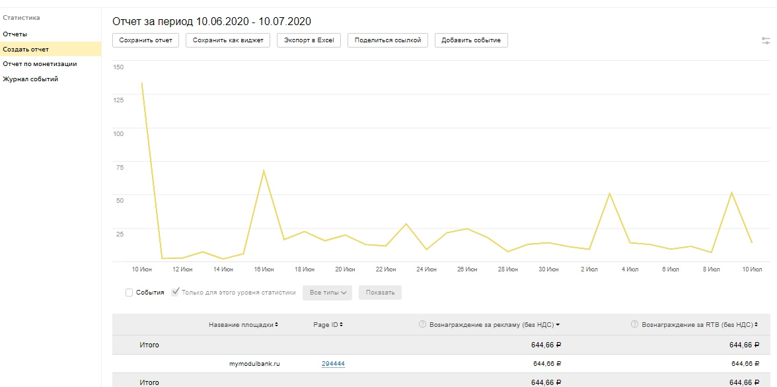Click the 125 y-axis value

point(118,100)
